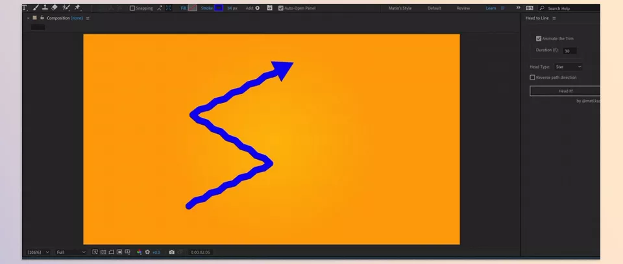Screen dimensions: 623x264
Task: Select the Roto Brush tool
Action: 66,8
